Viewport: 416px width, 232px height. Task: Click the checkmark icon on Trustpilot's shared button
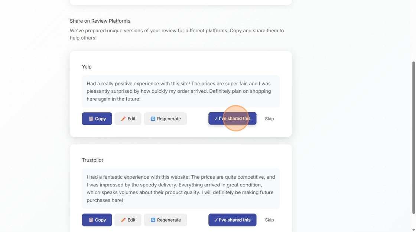pyautogui.click(x=216, y=220)
